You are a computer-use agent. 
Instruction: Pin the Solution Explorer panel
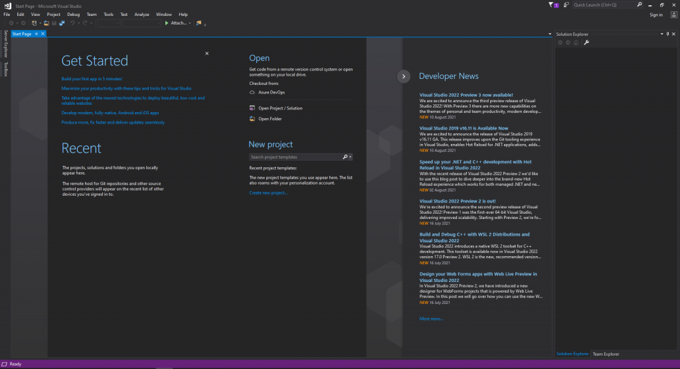coord(668,34)
